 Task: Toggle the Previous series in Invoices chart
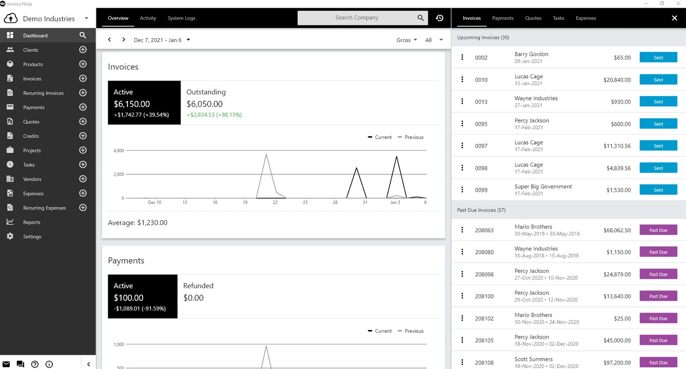pos(411,137)
